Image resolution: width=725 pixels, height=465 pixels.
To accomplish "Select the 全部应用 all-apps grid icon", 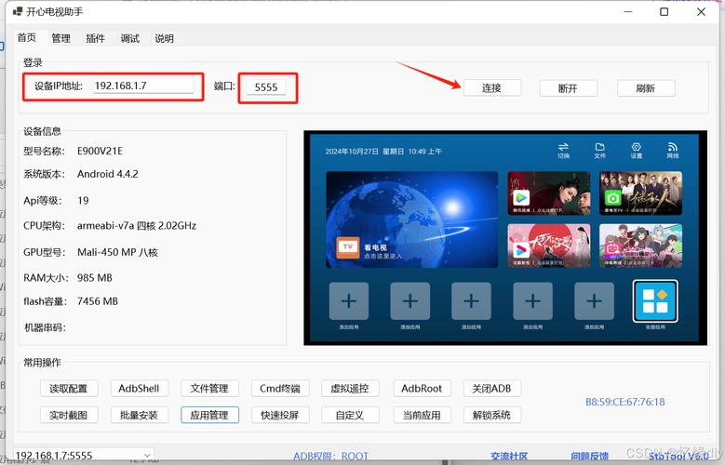I will [x=655, y=301].
